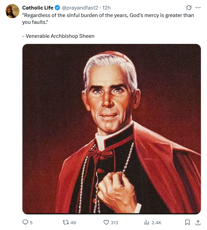The height and width of the screenshot is (230, 207).
Task: Open the Catholic Life profile avatar
Action: [12, 11]
